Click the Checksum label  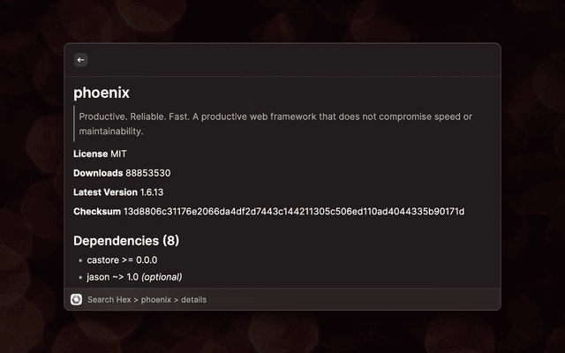pyautogui.click(x=96, y=212)
